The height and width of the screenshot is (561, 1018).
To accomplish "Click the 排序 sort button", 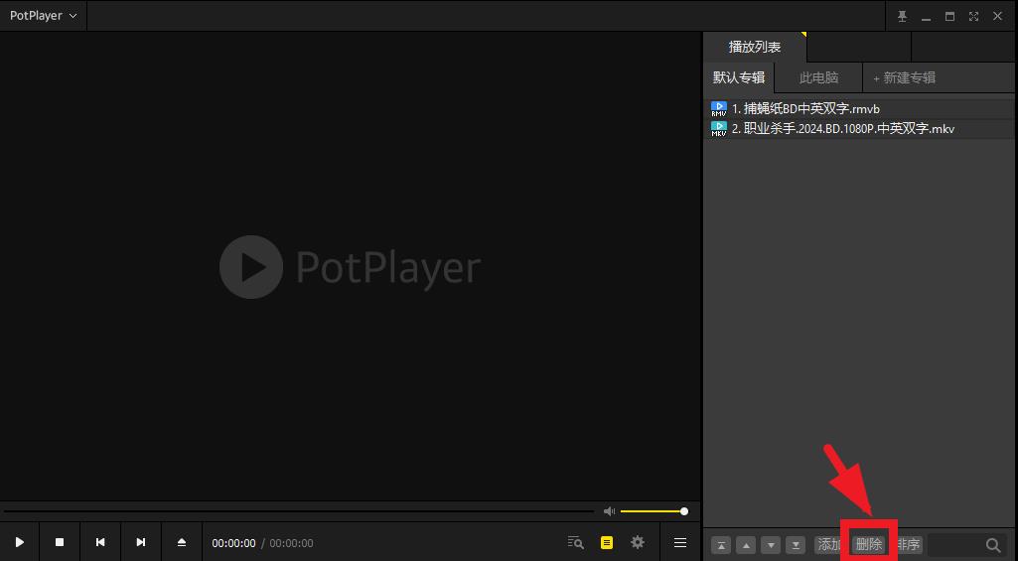I will click(x=909, y=545).
